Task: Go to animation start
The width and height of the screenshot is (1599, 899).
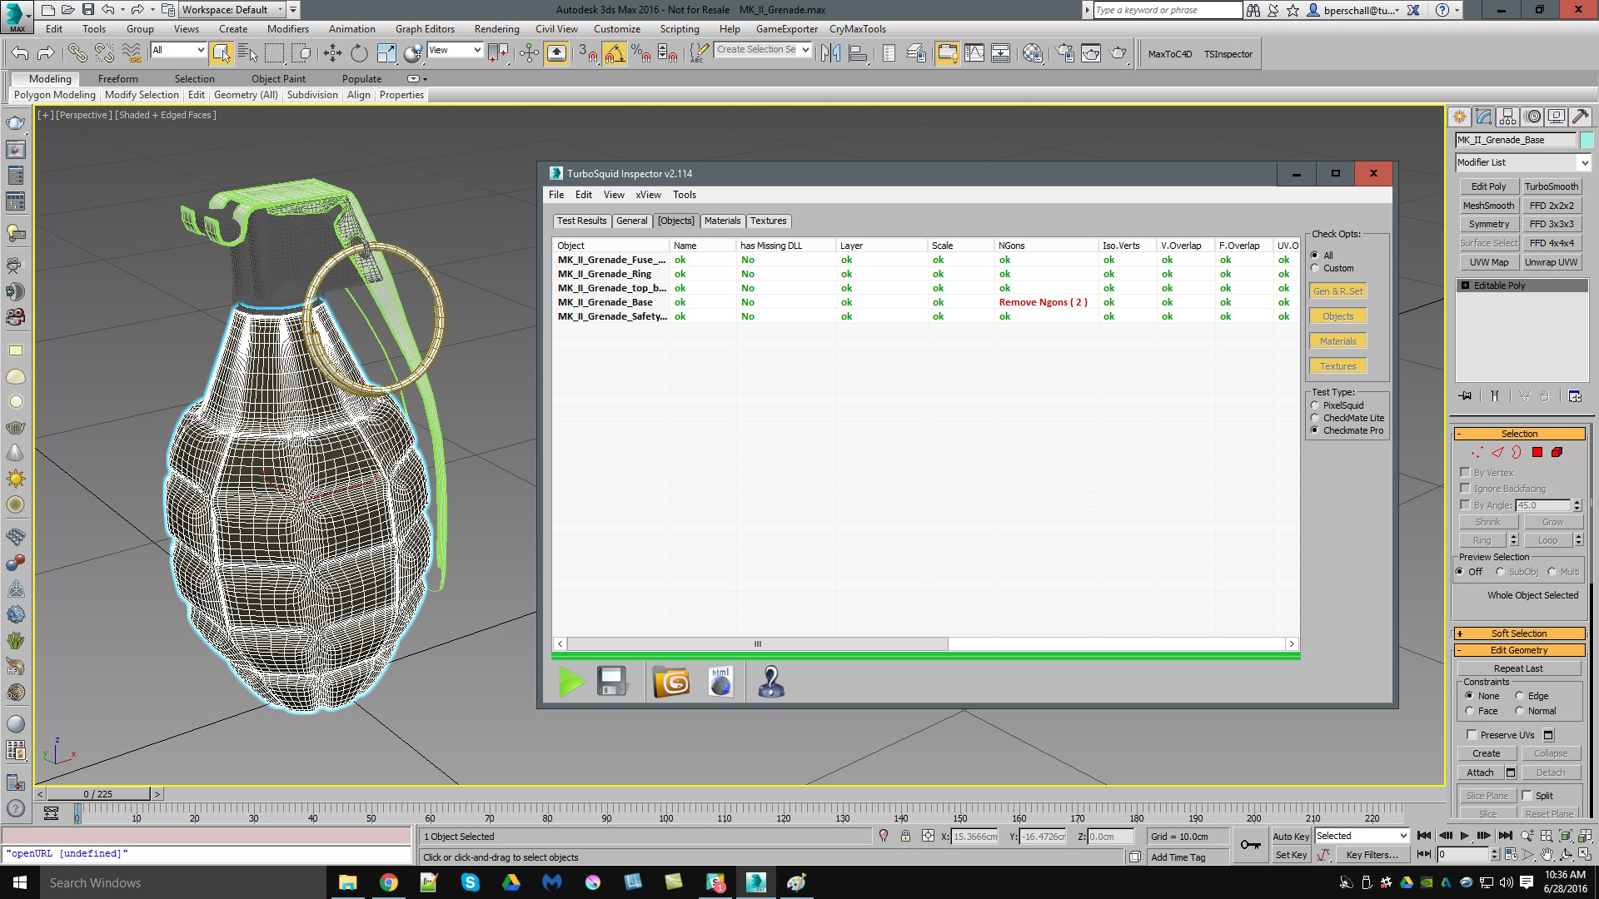Action: click(1424, 836)
